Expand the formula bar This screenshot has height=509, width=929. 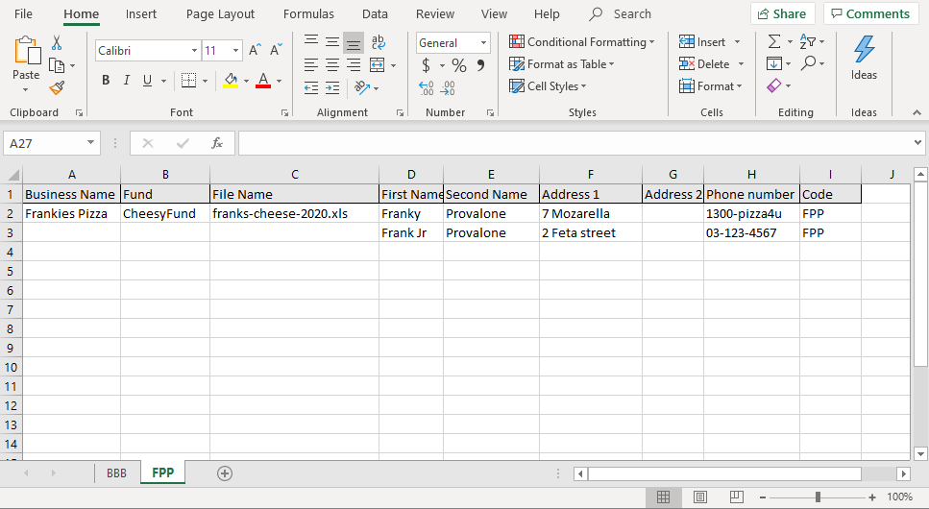[917, 143]
